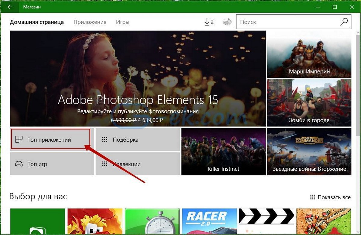Open the Зомби в городе tile

pyautogui.click(x=309, y=103)
